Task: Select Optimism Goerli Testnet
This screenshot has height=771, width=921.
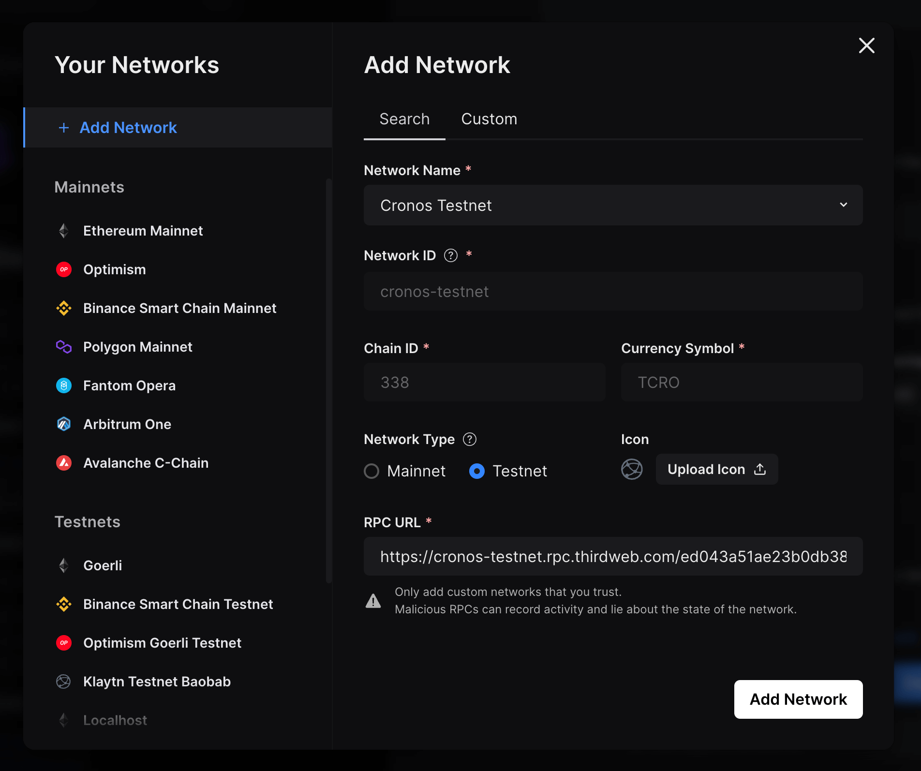Action: [x=162, y=643]
